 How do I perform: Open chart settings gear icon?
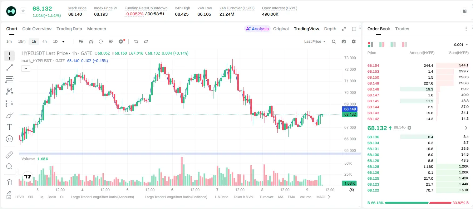354,41
